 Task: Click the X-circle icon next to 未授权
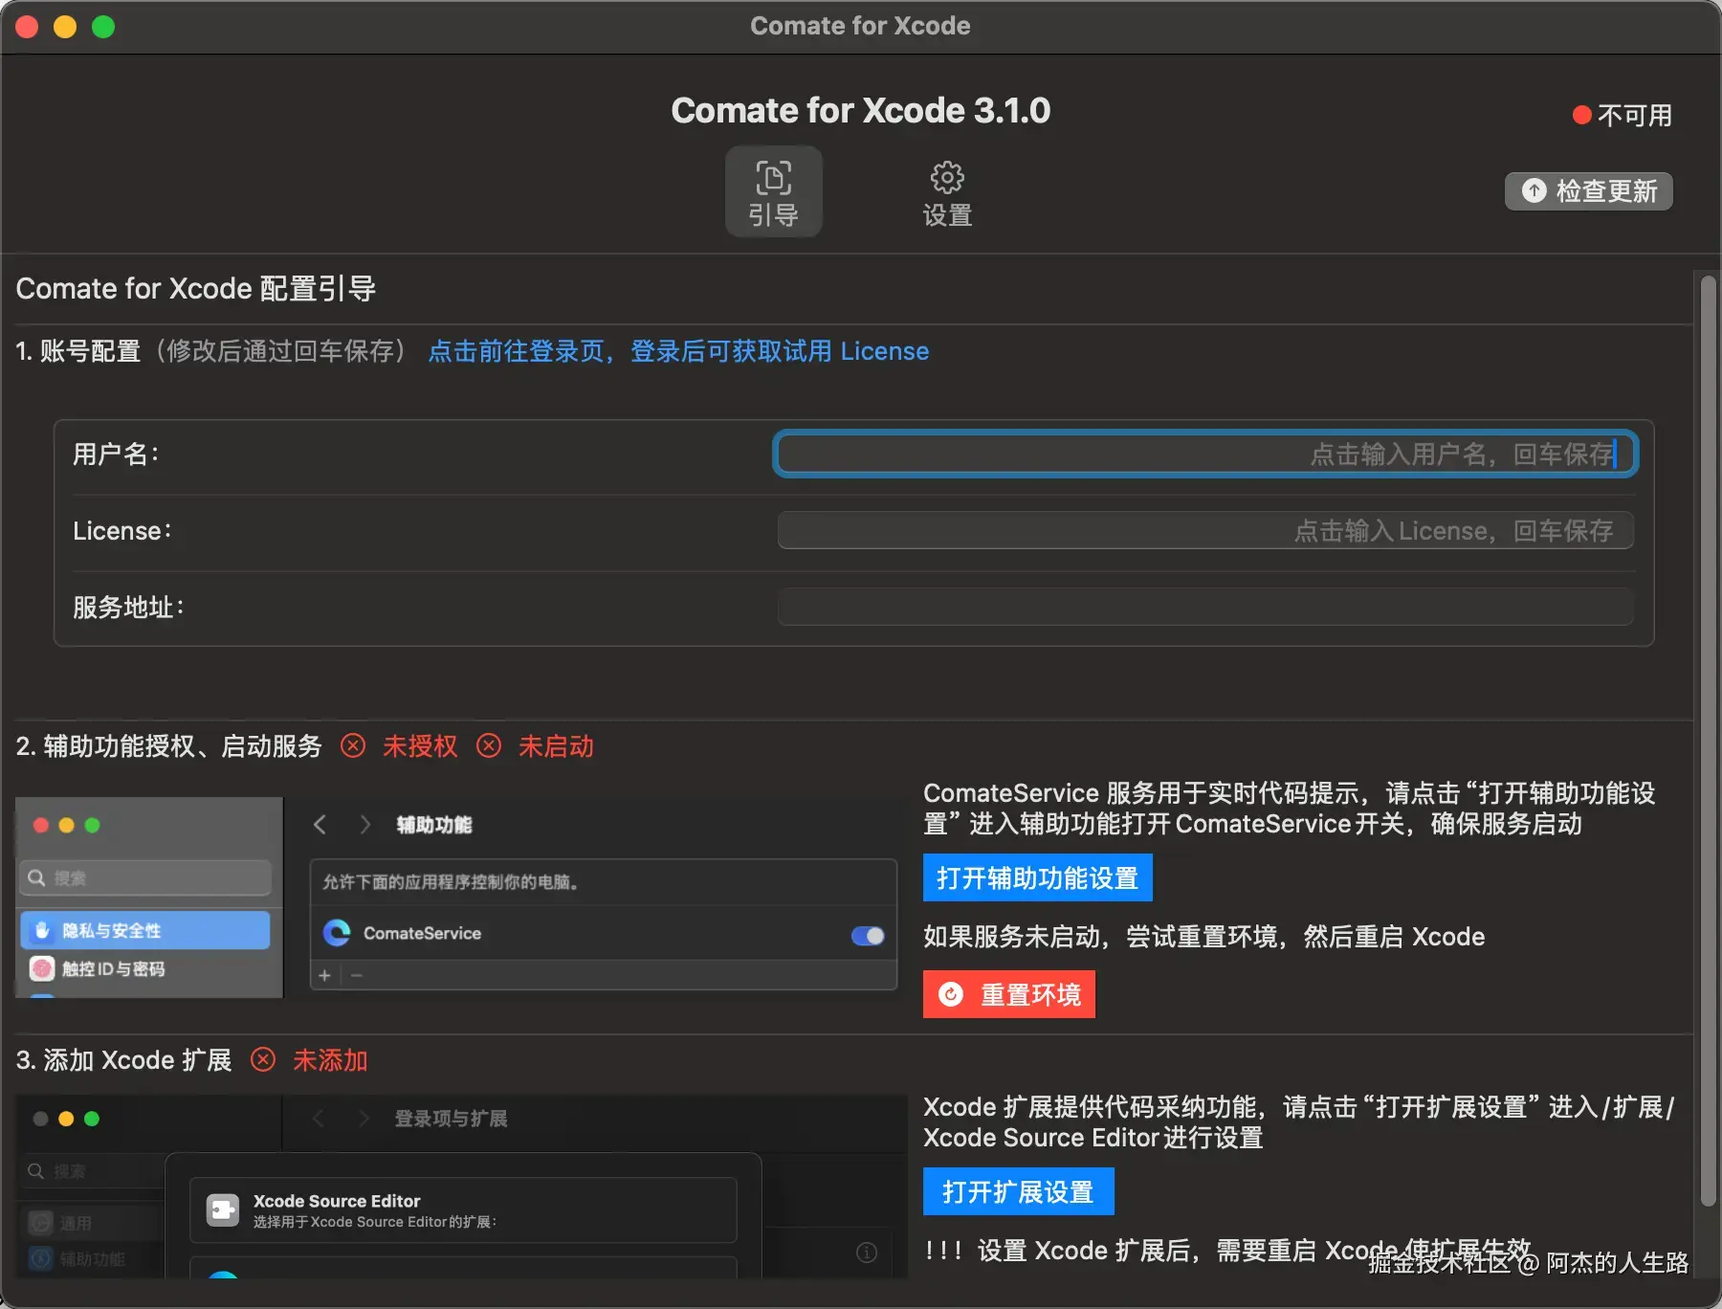[353, 745]
